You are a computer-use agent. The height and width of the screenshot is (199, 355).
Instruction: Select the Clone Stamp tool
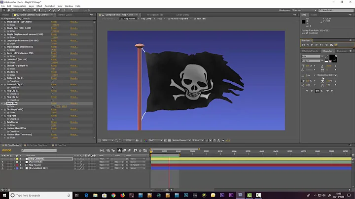[54, 10]
